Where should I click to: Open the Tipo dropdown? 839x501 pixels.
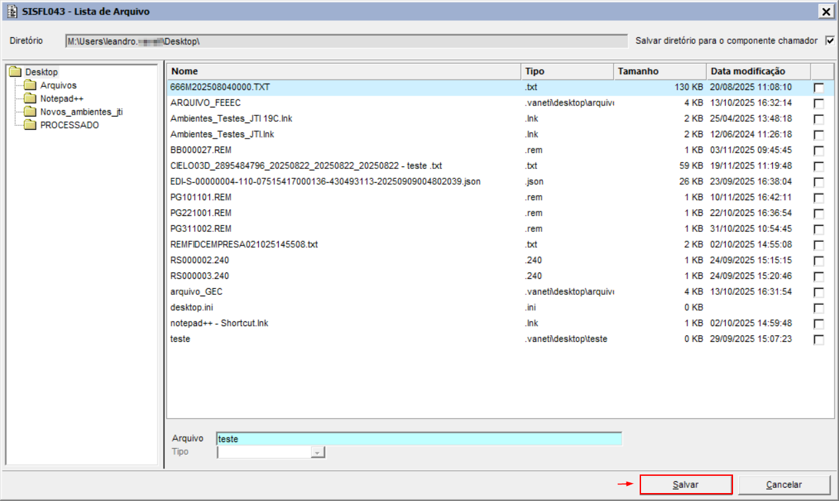click(318, 452)
